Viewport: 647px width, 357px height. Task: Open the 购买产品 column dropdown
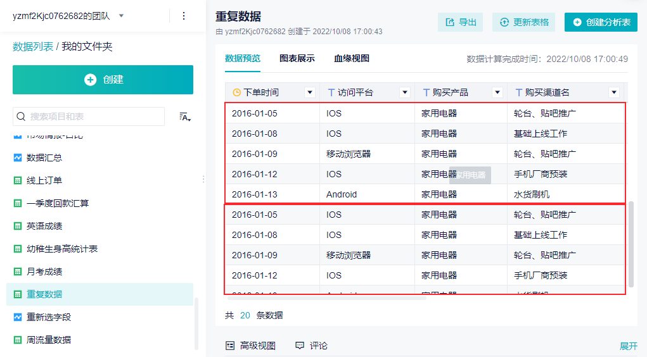click(x=499, y=92)
